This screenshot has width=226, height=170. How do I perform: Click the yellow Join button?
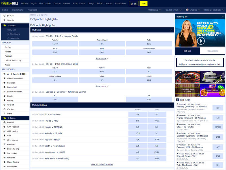[144, 4]
